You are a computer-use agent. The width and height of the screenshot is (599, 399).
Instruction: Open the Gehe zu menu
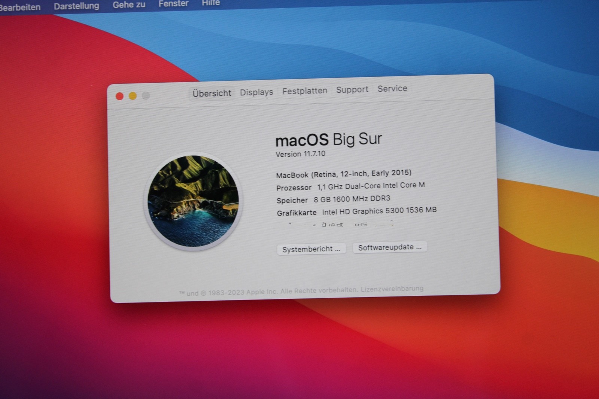pyautogui.click(x=129, y=5)
